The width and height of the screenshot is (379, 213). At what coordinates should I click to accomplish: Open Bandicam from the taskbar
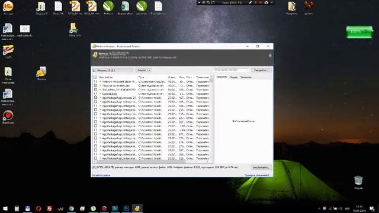coord(104,208)
